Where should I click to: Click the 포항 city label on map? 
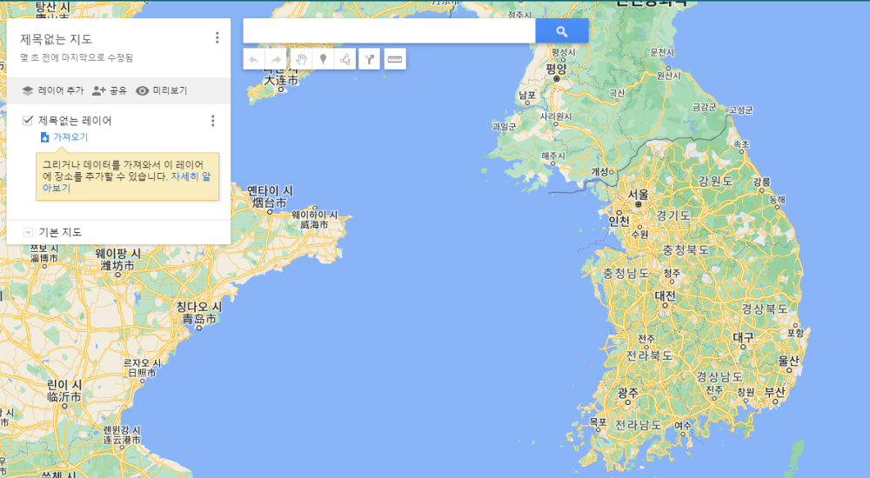[795, 333]
